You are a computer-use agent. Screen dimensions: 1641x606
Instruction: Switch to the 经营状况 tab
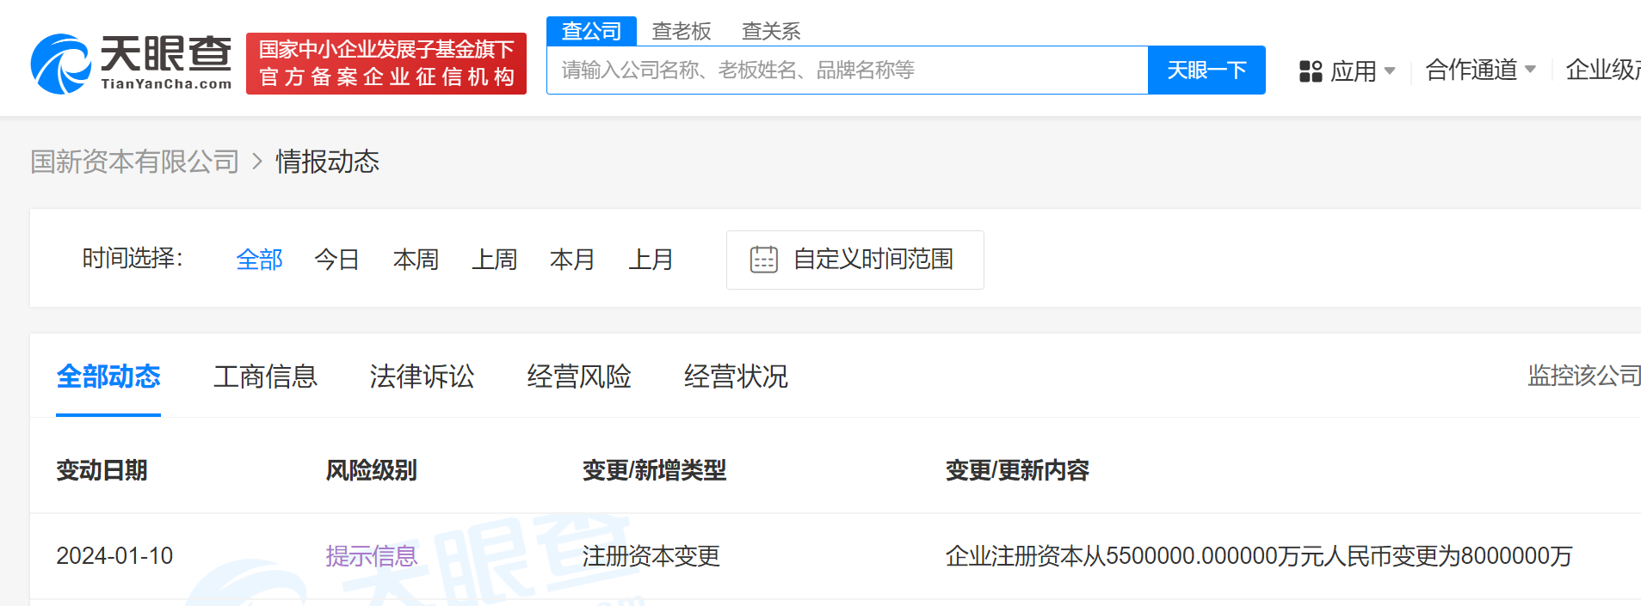tap(736, 376)
